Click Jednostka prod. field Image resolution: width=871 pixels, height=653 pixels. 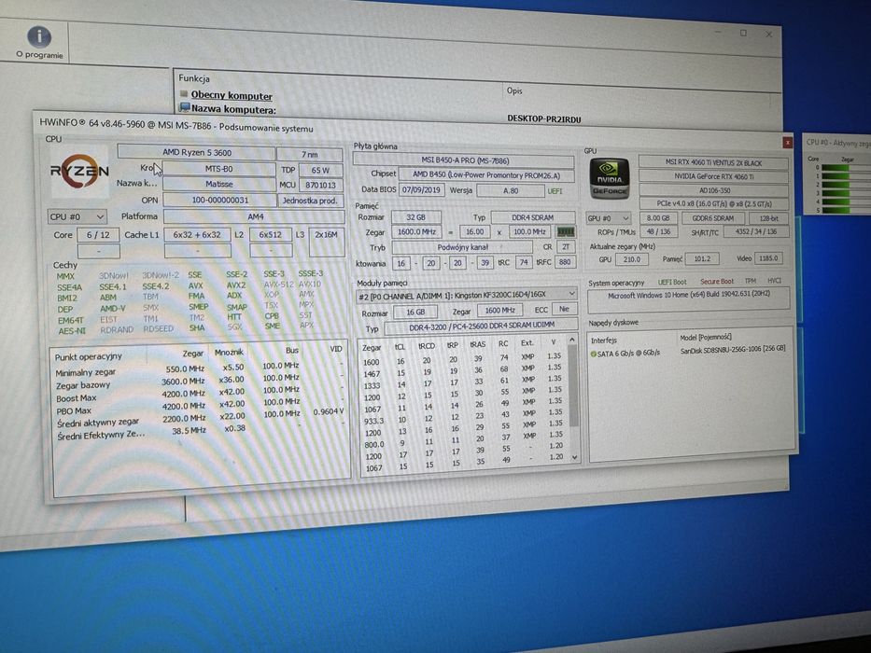(310, 201)
